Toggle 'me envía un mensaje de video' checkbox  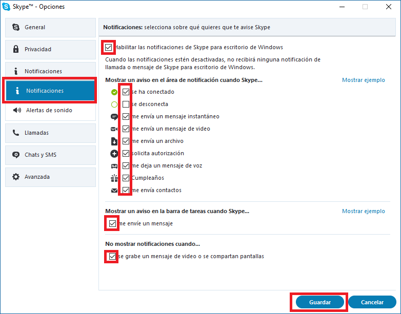point(126,129)
